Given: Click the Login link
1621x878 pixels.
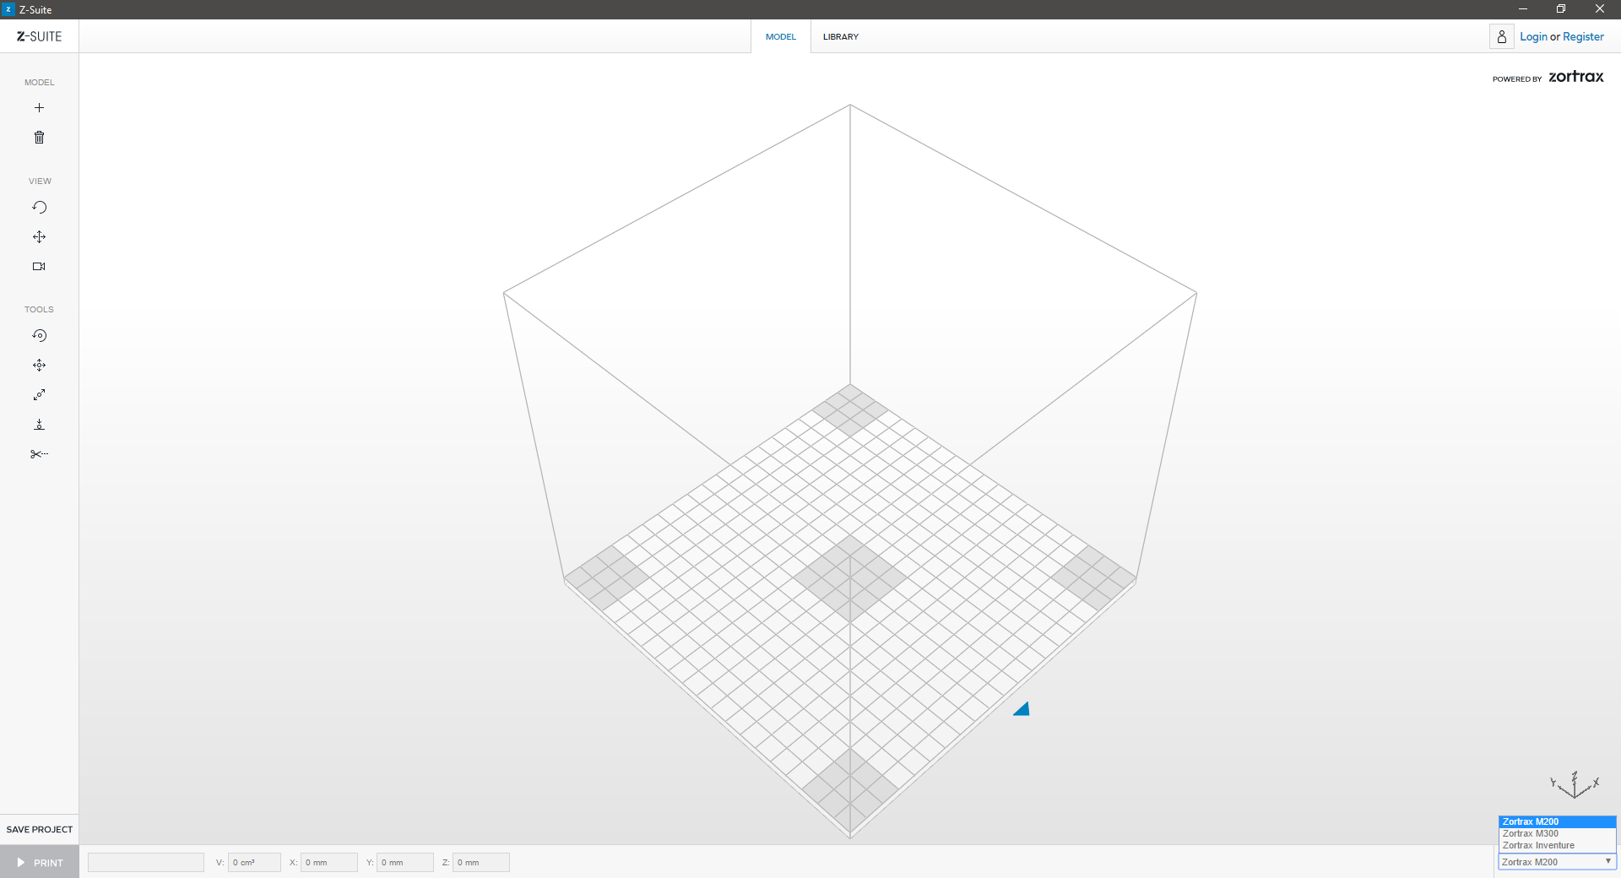Looking at the screenshot, I should click(x=1533, y=37).
